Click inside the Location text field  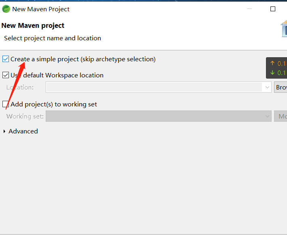coord(154,87)
